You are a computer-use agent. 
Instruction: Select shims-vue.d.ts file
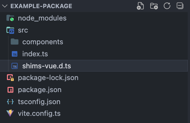94,66
